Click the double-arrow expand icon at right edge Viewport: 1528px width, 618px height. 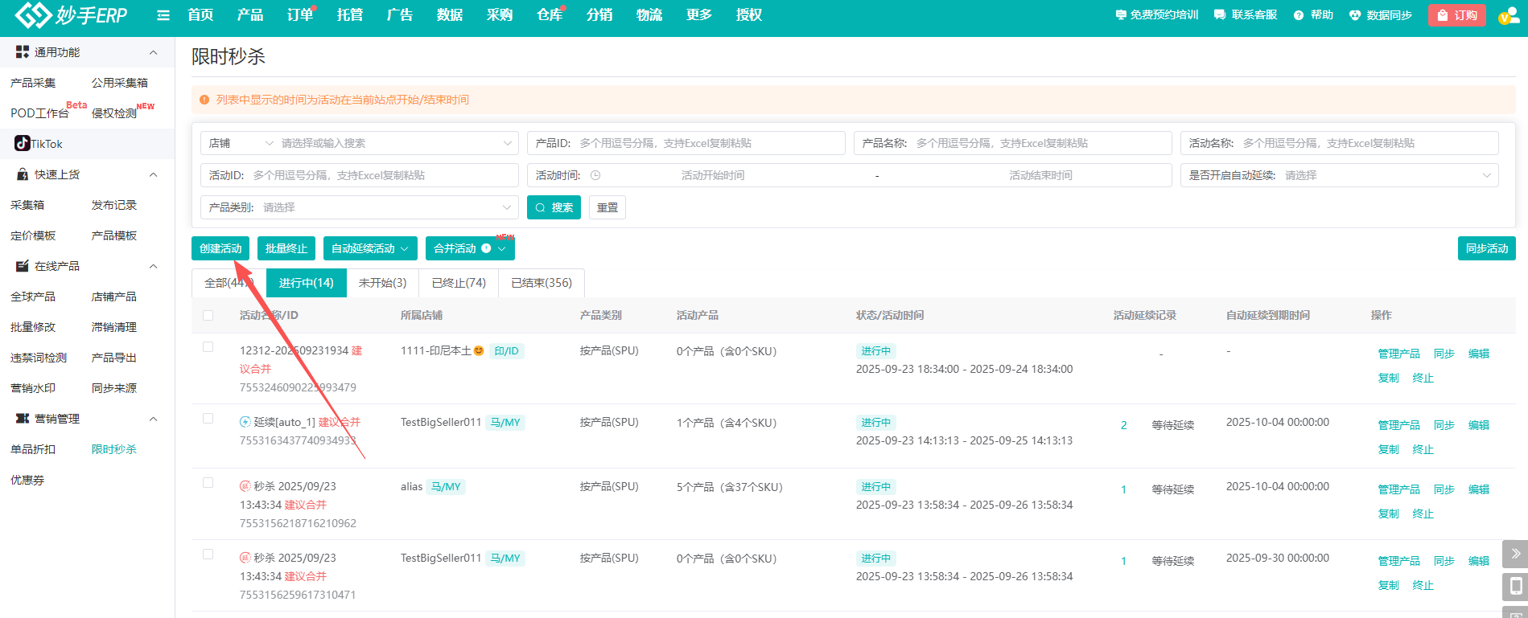(1515, 554)
